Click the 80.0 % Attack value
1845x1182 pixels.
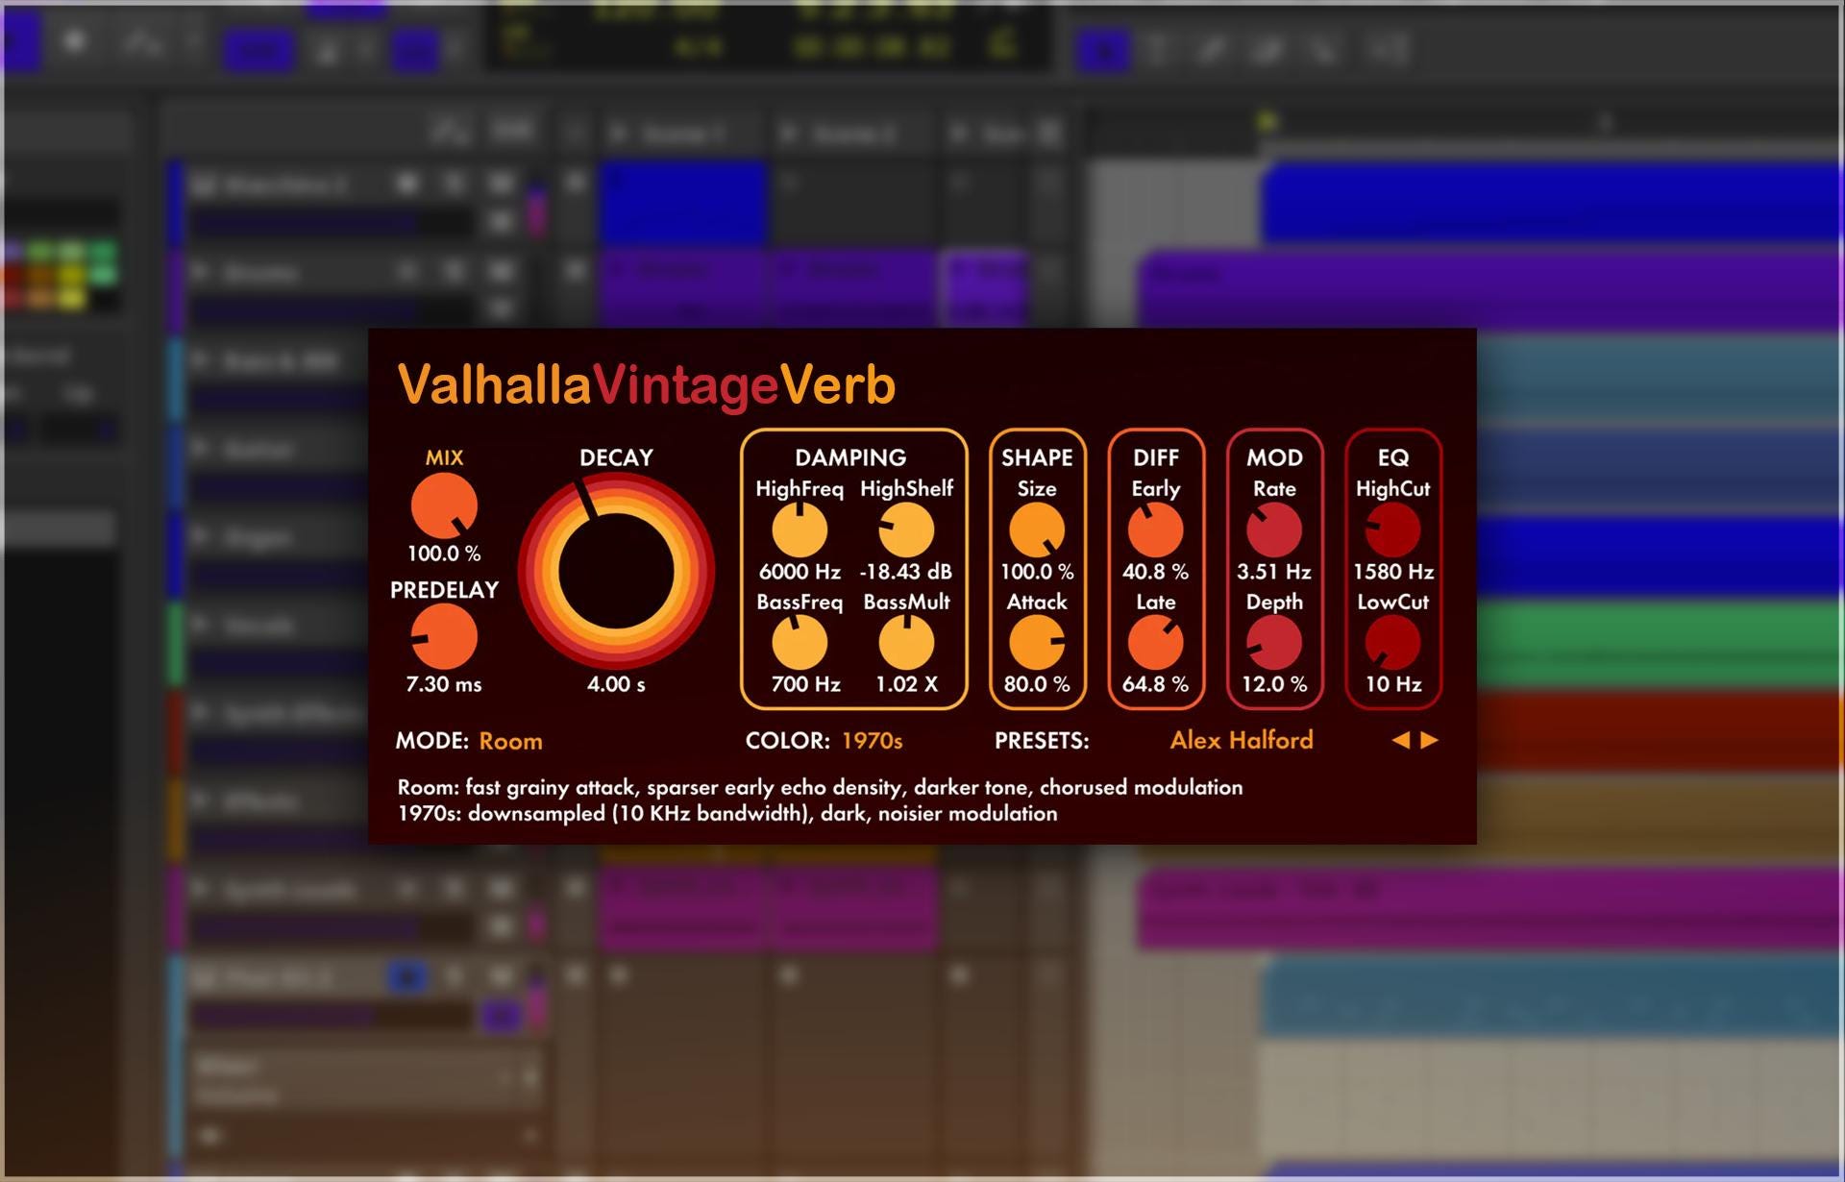pos(1037,684)
